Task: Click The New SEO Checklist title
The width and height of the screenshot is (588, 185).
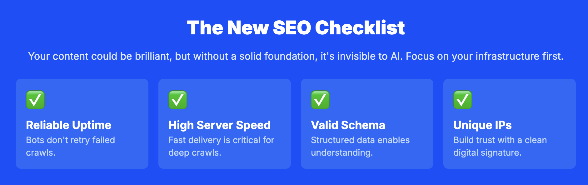Action: click(296, 28)
